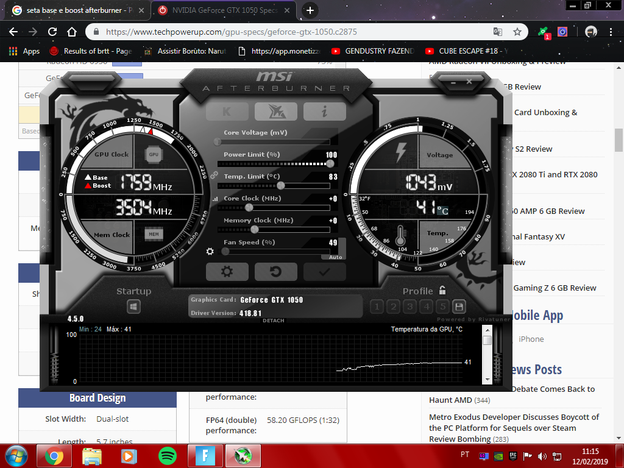
Task: Switch to the 'seta base e boost afterburner' tab
Action: [77, 10]
